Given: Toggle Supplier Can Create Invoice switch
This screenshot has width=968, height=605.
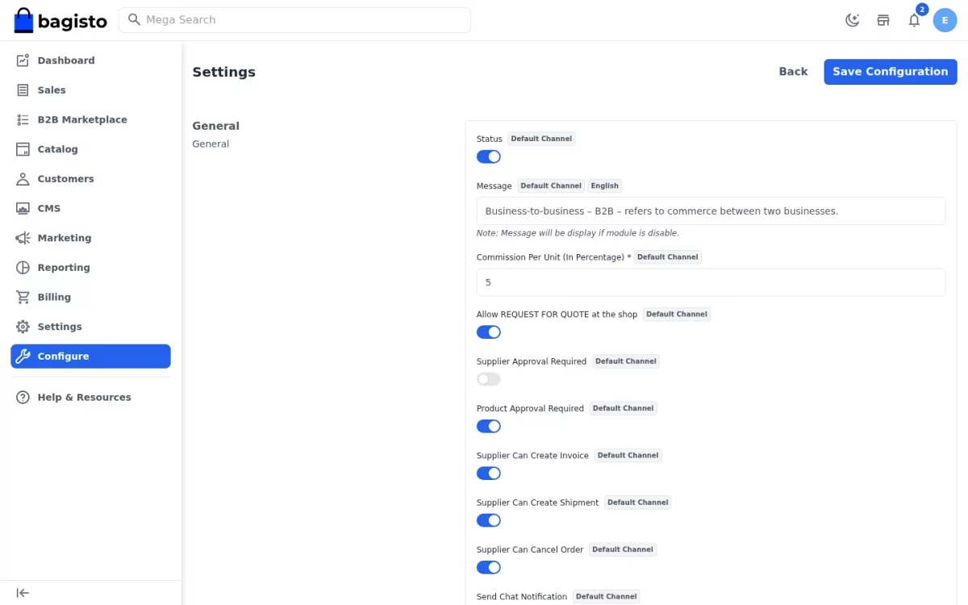Looking at the screenshot, I should click(489, 474).
